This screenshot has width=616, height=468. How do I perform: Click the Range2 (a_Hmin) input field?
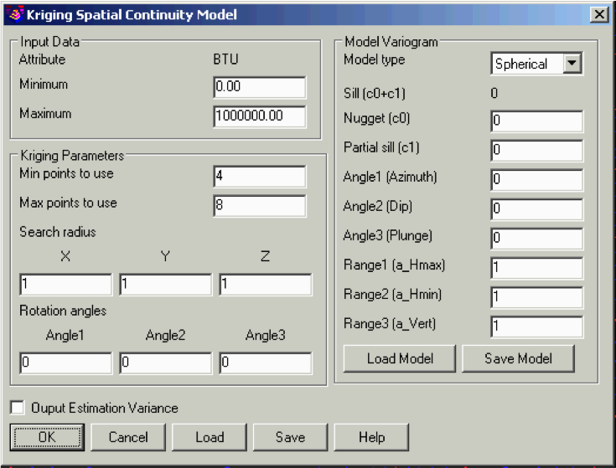(536, 298)
